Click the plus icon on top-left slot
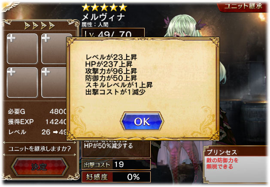The width and height of the screenshot is (270, 187). tap(11, 38)
